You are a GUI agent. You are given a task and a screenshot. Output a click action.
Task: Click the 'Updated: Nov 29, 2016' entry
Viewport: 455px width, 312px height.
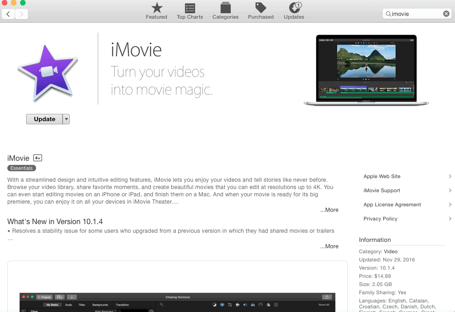[x=387, y=260]
